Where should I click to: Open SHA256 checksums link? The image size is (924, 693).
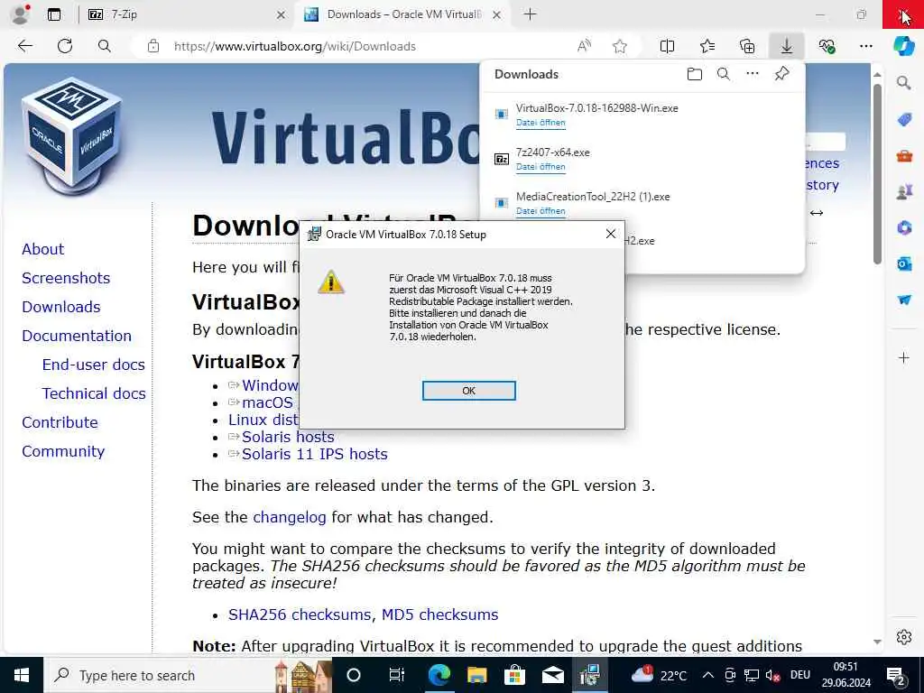point(300,614)
